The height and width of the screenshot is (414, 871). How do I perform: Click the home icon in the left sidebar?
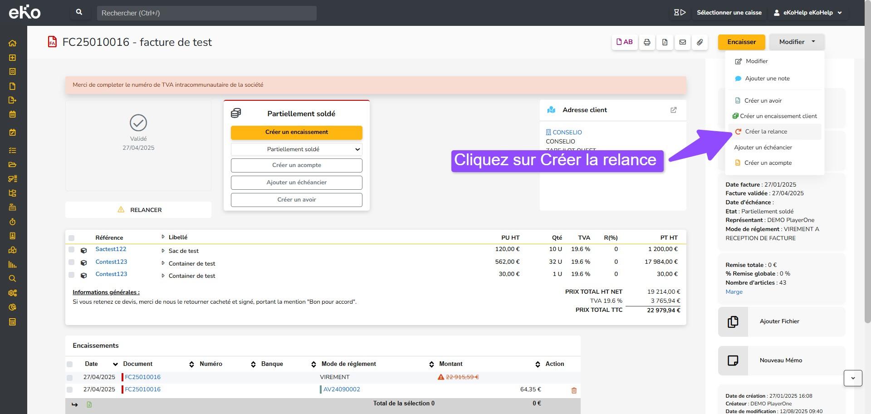(12, 44)
